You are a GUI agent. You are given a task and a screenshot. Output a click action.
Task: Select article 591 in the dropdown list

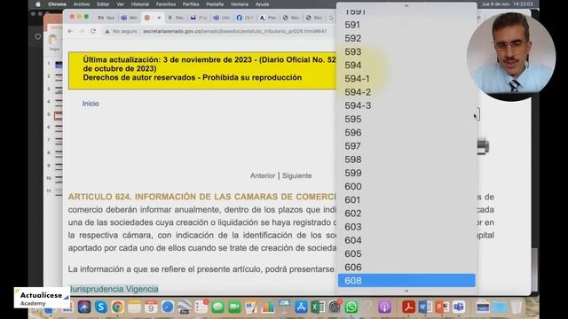coord(406,25)
